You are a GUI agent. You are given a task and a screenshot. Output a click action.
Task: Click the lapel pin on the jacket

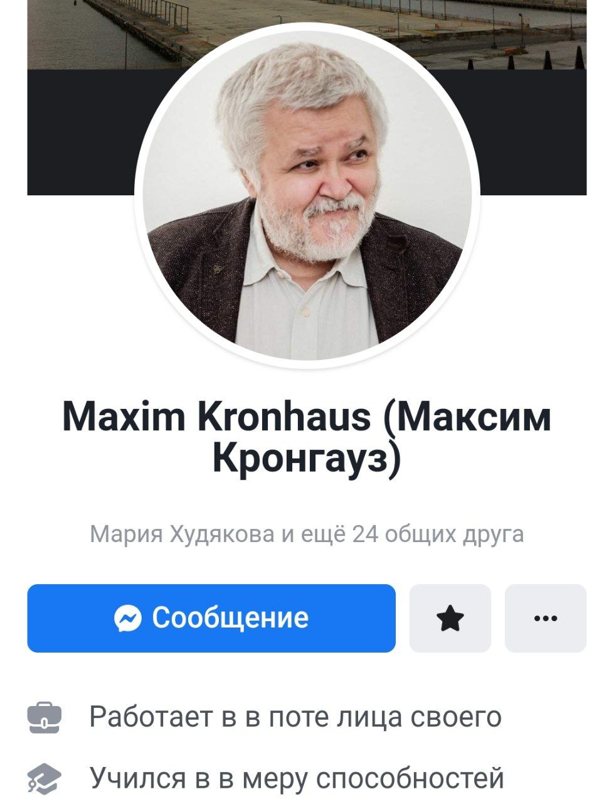click(x=218, y=268)
